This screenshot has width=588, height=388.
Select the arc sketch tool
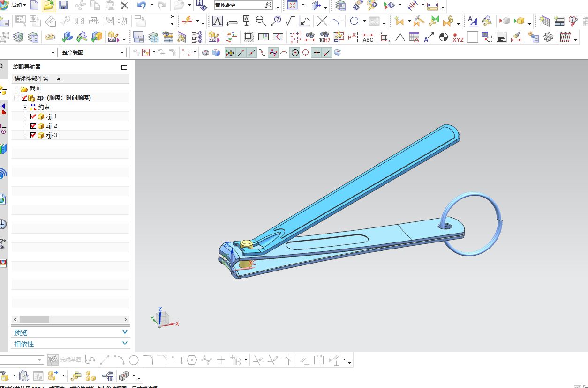[x=119, y=360]
